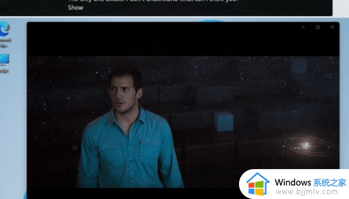Maximize the video player window
This screenshot has width=349, height=199.
[x=317, y=27]
